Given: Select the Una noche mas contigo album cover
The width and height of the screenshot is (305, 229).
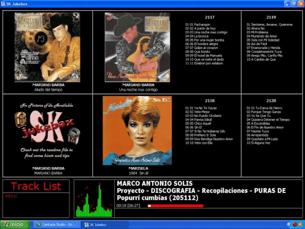Looking at the screenshot, I should pyautogui.click(x=138, y=47).
